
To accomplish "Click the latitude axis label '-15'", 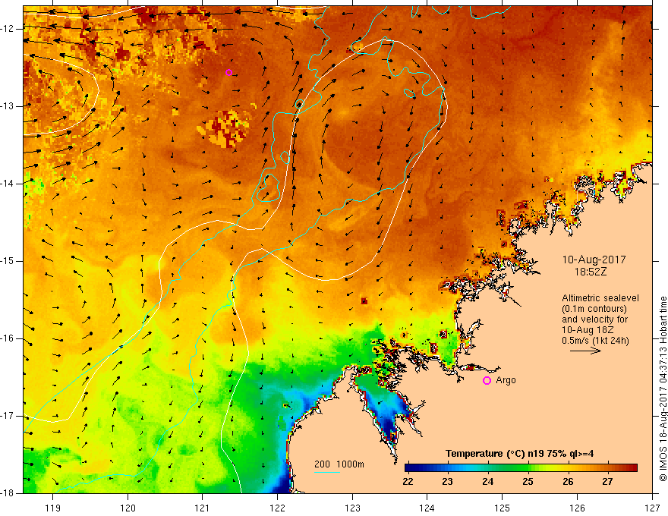I will (x=8, y=261).
